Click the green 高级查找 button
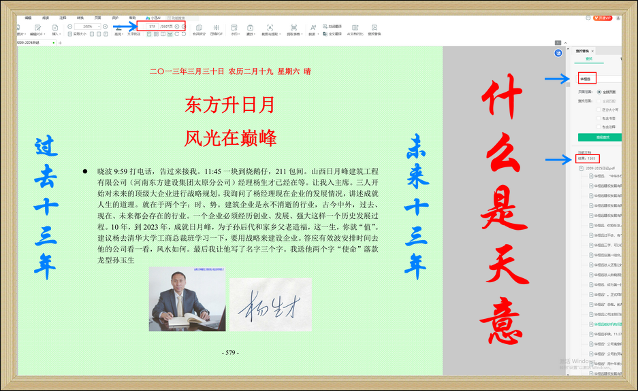Screen dimensions: 638x391 click(x=599, y=137)
